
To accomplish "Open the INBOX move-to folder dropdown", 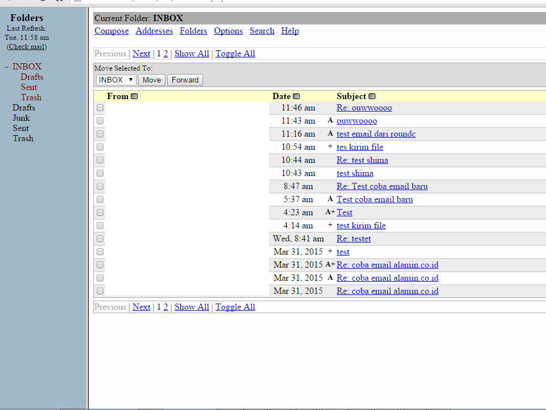I will tap(116, 80).
